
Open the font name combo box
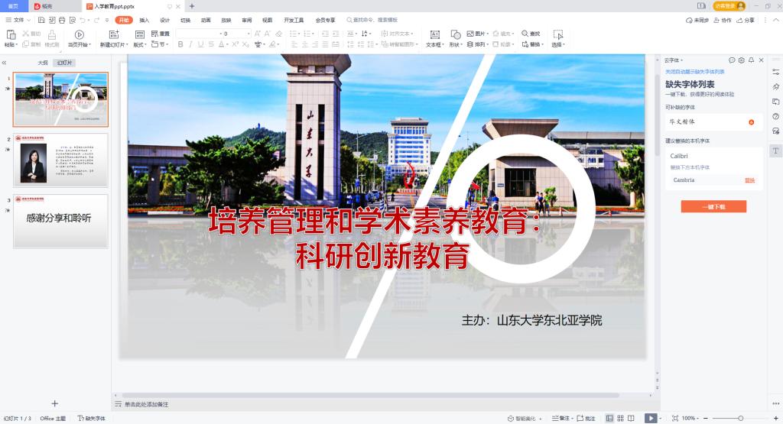[199, 34]
